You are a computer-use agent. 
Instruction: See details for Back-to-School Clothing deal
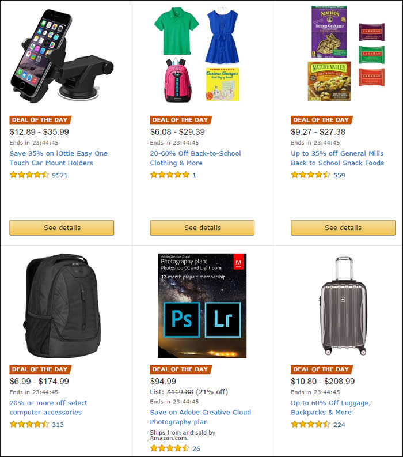click(202, 228)
